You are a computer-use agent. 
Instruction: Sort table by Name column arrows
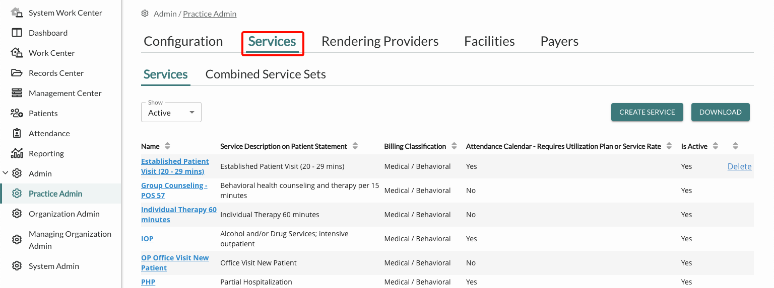tap(167, 146)
